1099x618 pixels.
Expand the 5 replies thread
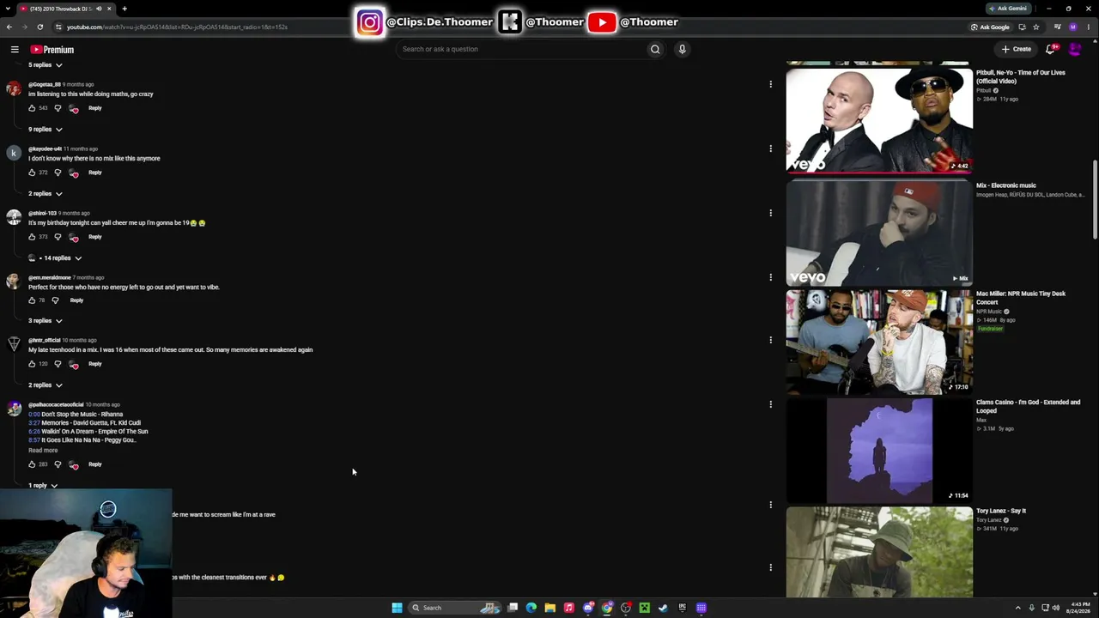click(x=46, y=65)
